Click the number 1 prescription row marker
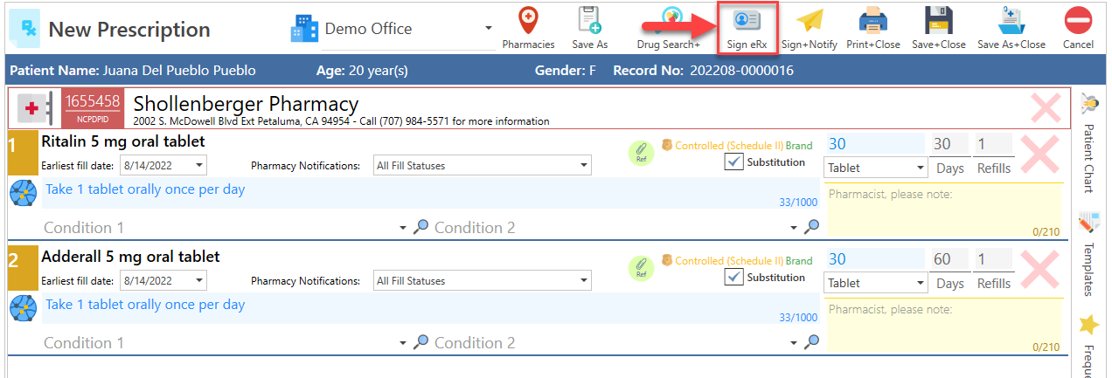Screen dimensions: 1112x378 pyautogui.click(x=24, y=153)
